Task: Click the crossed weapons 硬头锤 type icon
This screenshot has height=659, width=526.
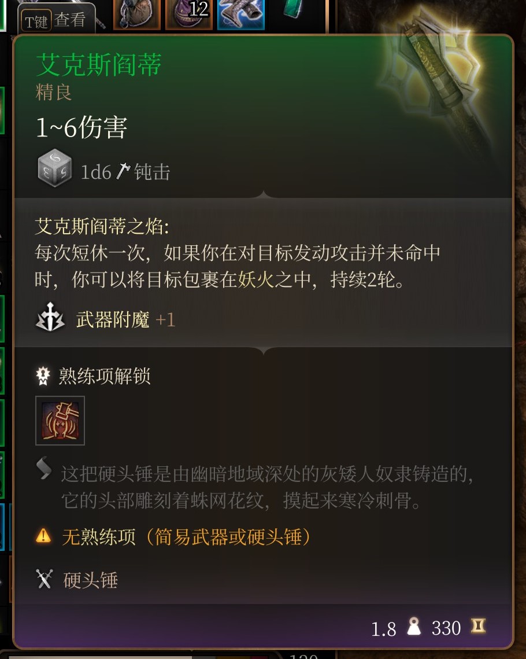Action: click(x=45, y=579)
